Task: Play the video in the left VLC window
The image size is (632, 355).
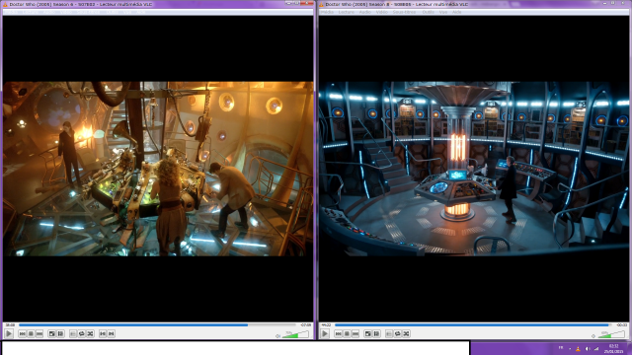Action: (x=9, y=333)
